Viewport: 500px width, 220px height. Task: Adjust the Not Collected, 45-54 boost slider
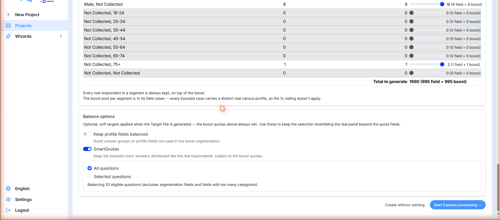427,39
